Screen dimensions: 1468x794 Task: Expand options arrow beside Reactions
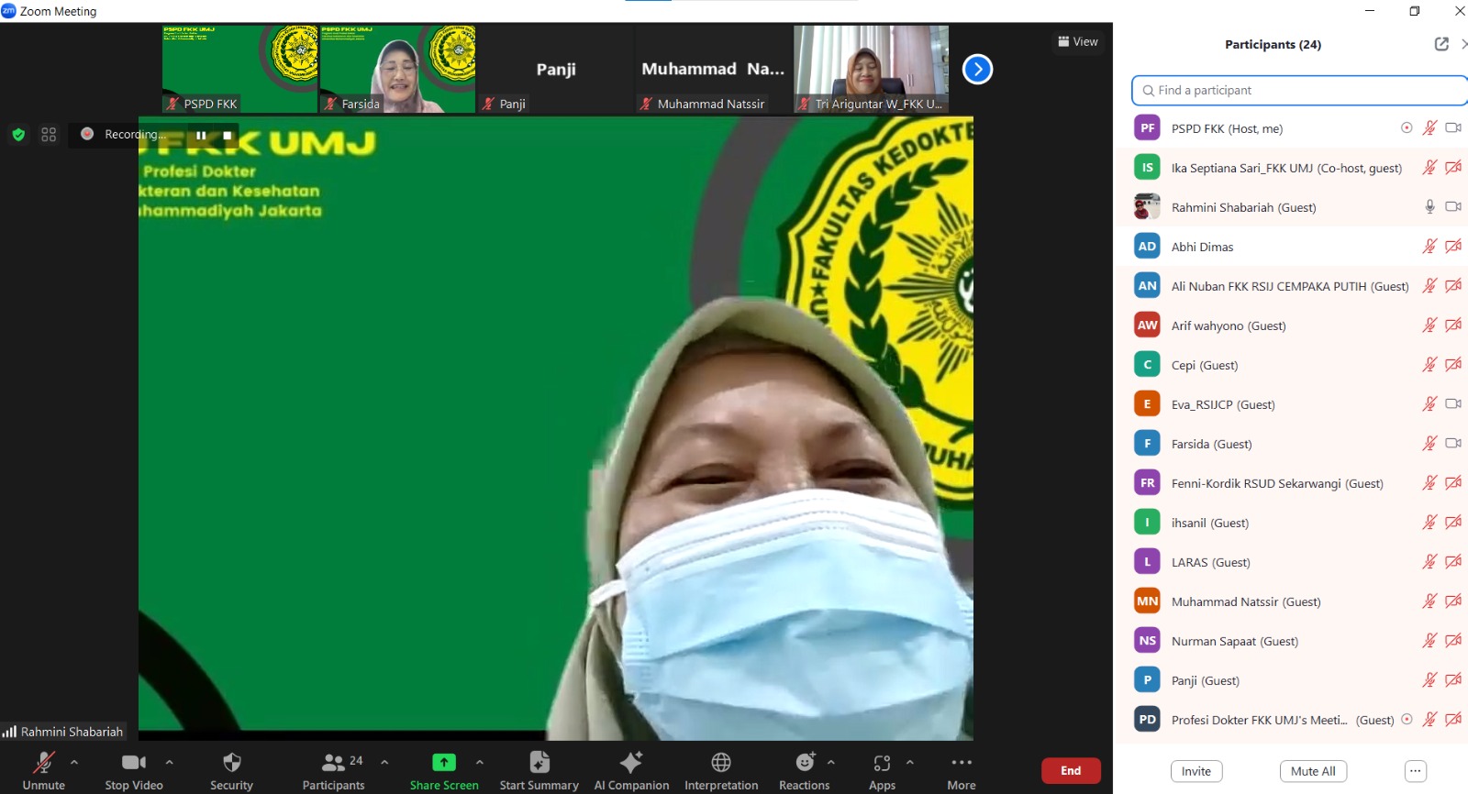(x=831, y=762)
